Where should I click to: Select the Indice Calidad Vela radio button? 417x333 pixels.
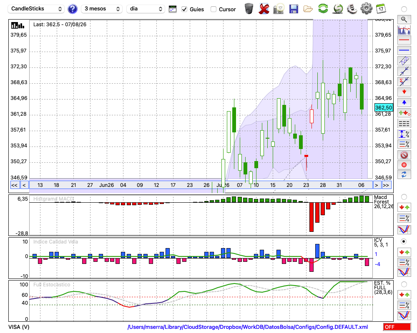pyautogui.click(x=404, y=241)
